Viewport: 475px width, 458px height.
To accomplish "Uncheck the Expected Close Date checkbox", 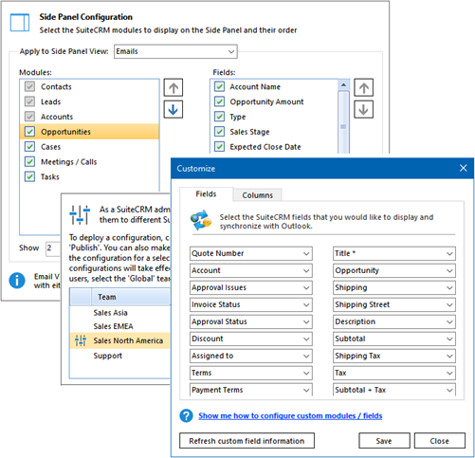I will point(219,146).
